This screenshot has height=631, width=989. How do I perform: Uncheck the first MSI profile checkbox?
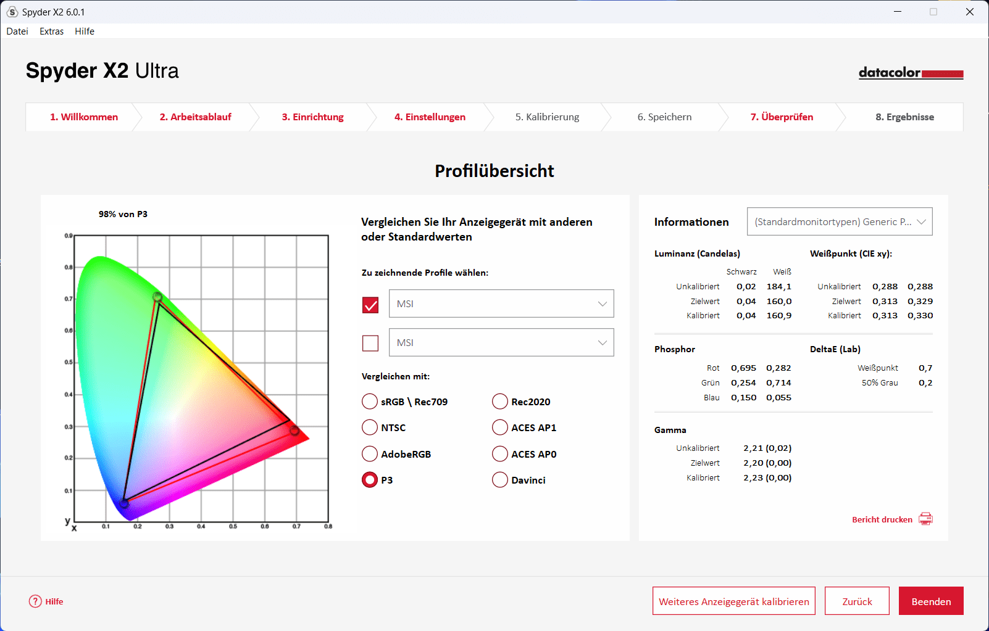370,304
